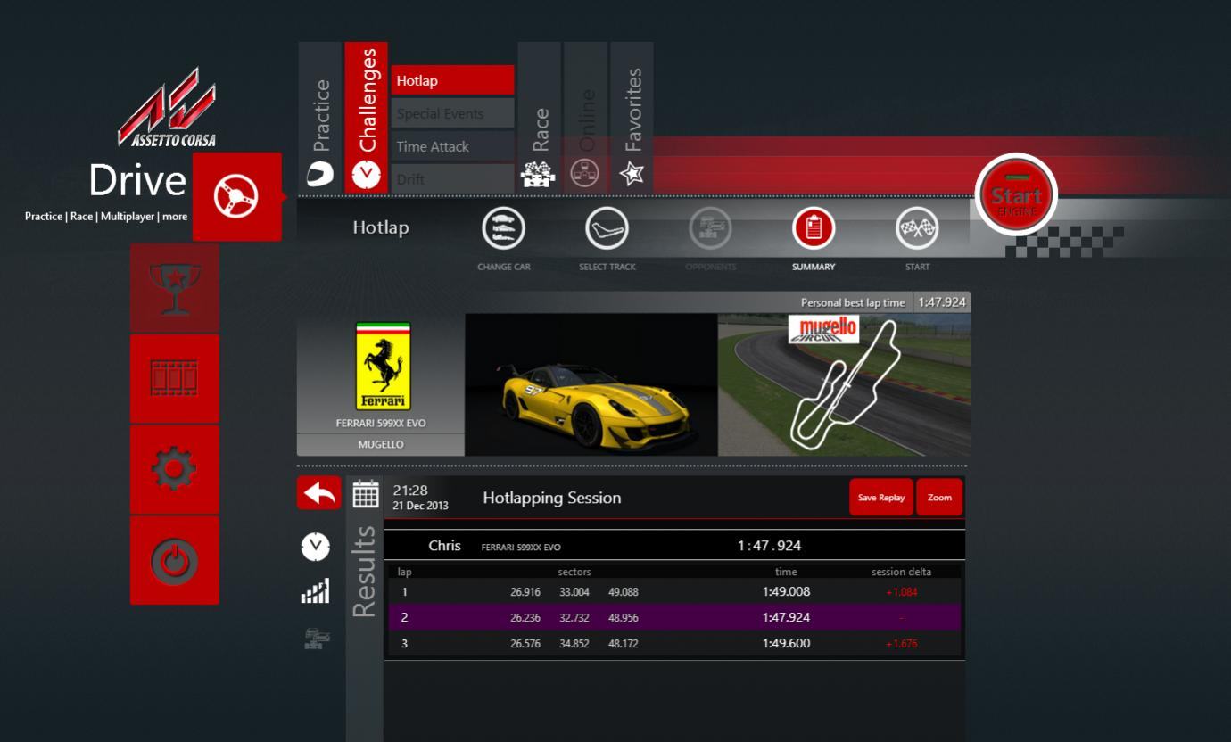
Task: Click the Zoom button
Action: pyautogui.click(x=939, y=498)
